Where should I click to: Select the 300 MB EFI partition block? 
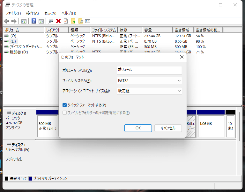(x=48, y=126)
